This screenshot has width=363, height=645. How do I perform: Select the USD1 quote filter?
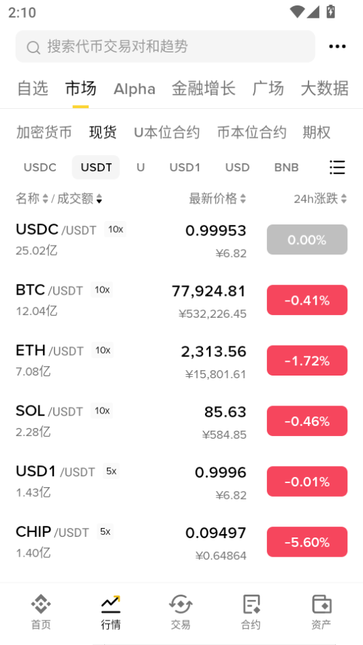coord(185,167)
